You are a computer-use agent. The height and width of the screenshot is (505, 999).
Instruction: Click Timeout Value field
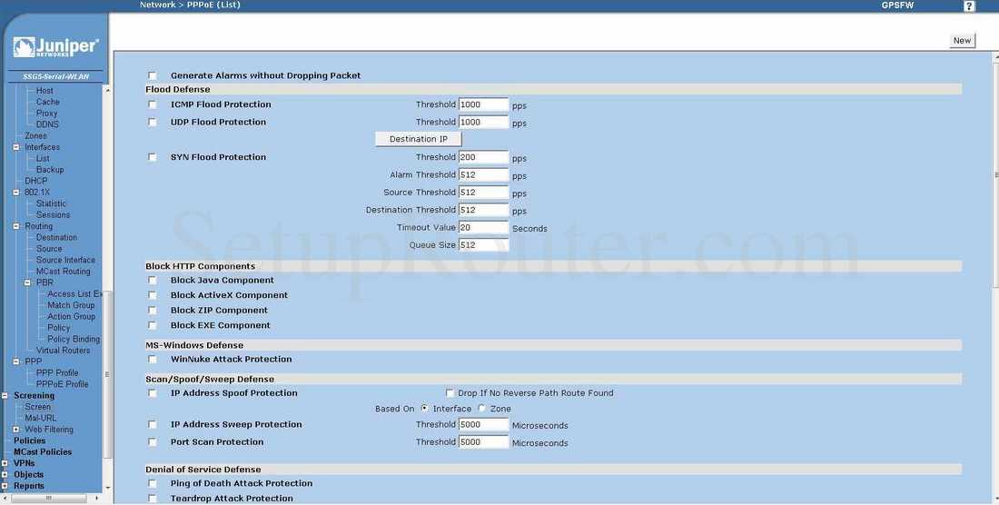tap(483, 227)
